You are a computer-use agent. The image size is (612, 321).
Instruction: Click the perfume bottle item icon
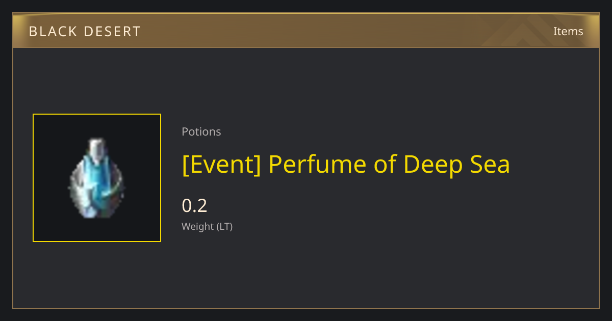96,178
